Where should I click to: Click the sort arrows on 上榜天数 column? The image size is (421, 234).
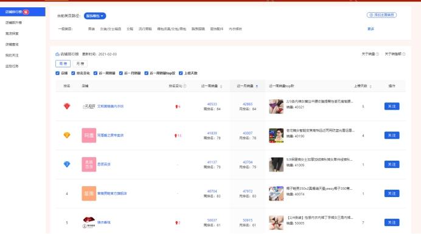click(371, 86)
